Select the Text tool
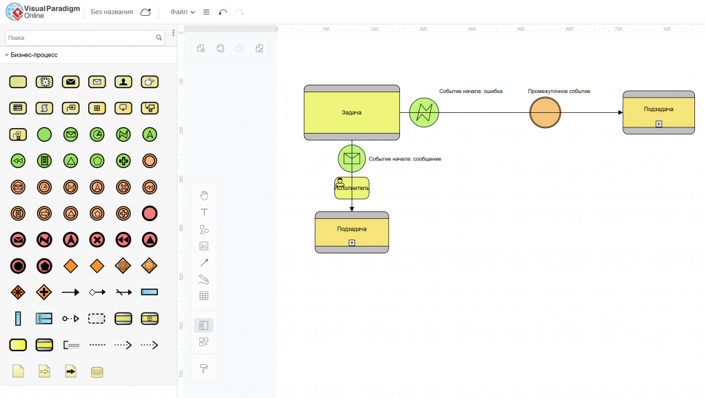The width and height of the screenshot is (706, 398). coord(204,212)
